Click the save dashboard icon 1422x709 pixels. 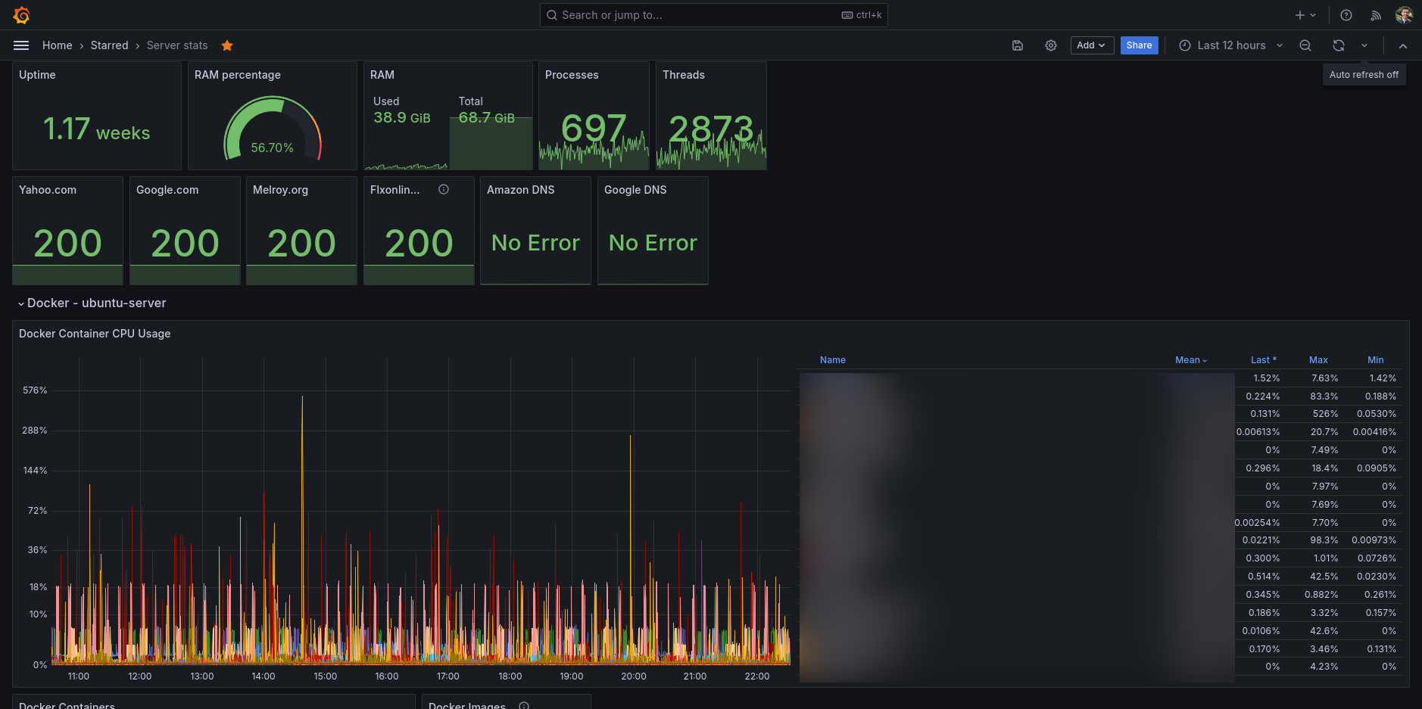[1018, 45]
